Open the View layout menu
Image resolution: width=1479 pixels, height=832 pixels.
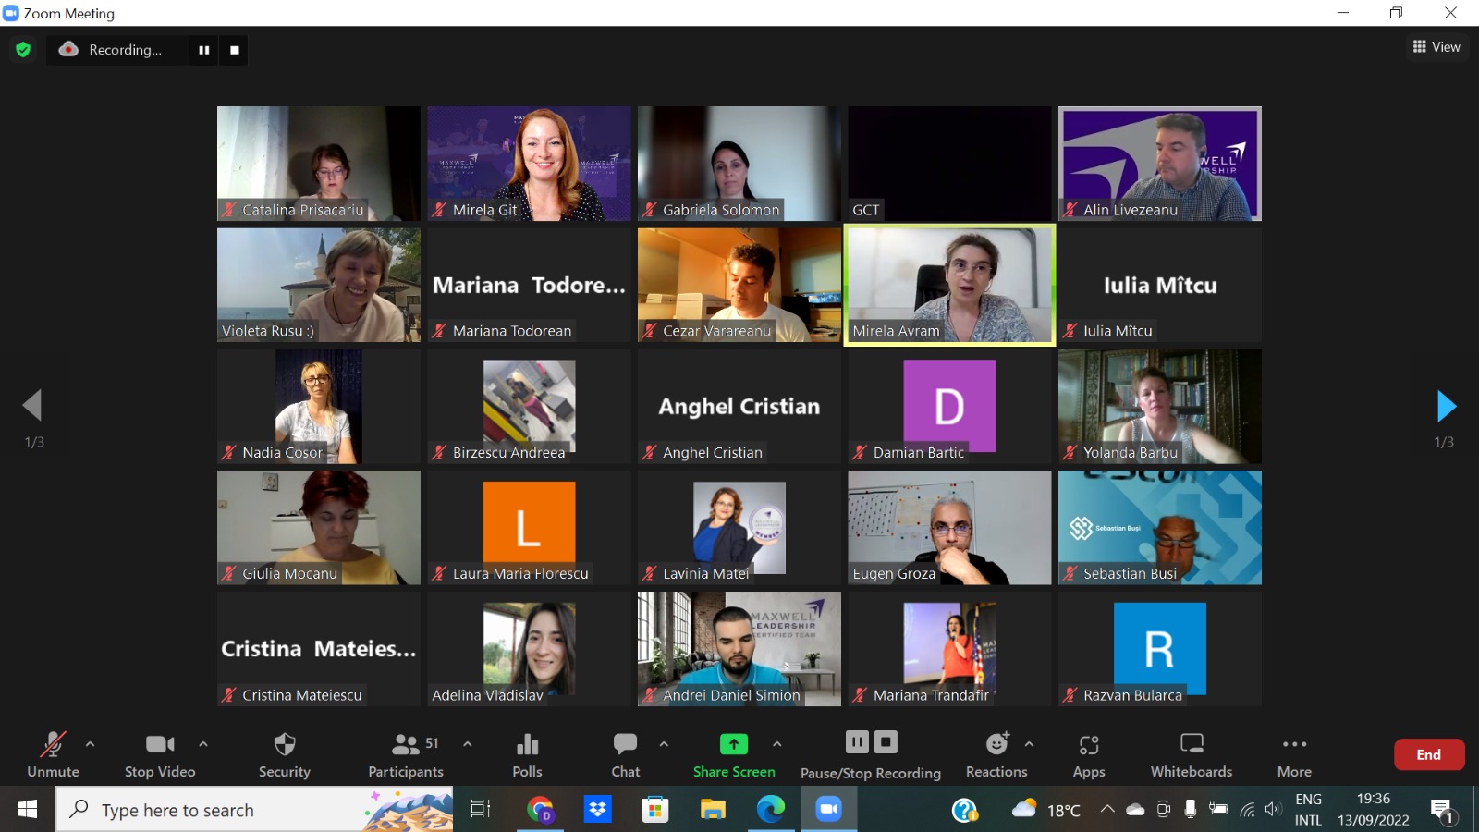tap(1436, 47)
